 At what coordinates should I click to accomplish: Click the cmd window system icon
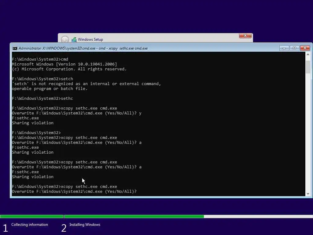[15, 48]
